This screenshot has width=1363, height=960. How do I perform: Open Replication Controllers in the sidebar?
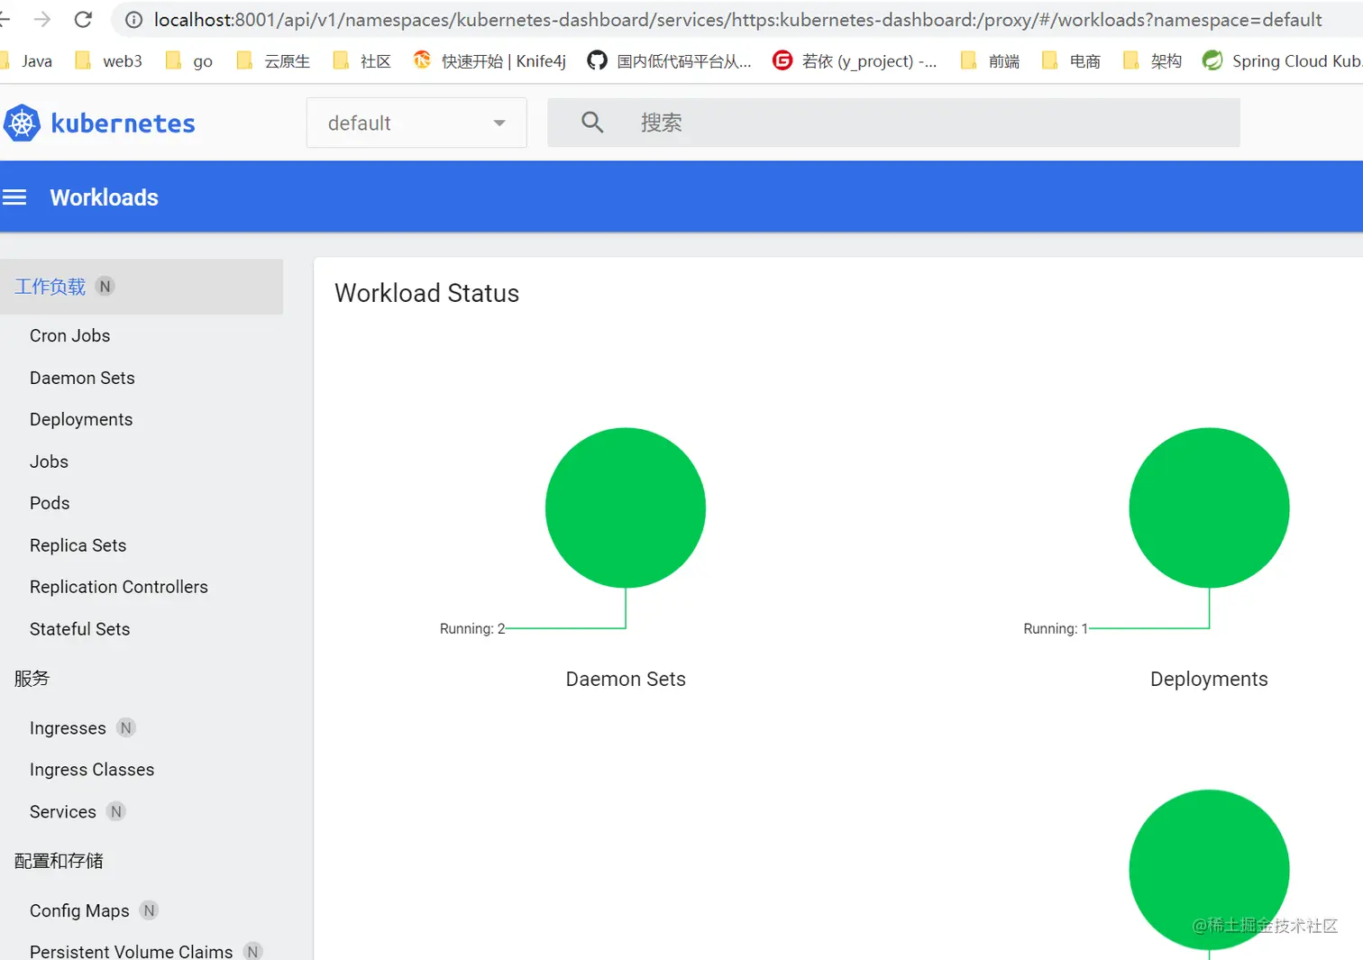[x=119, y=587]
